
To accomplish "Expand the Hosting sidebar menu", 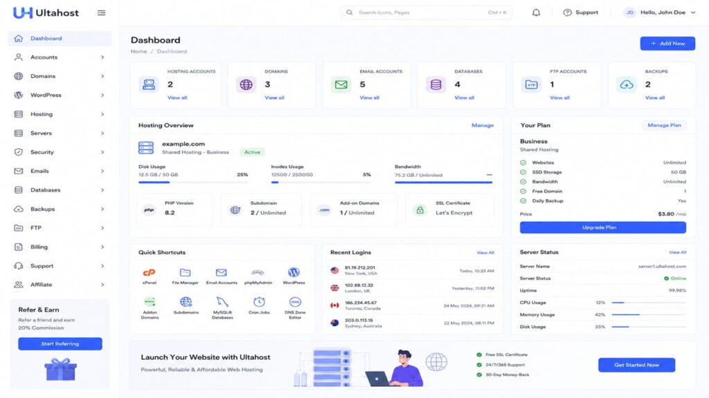I will click(x=60, y=114).
